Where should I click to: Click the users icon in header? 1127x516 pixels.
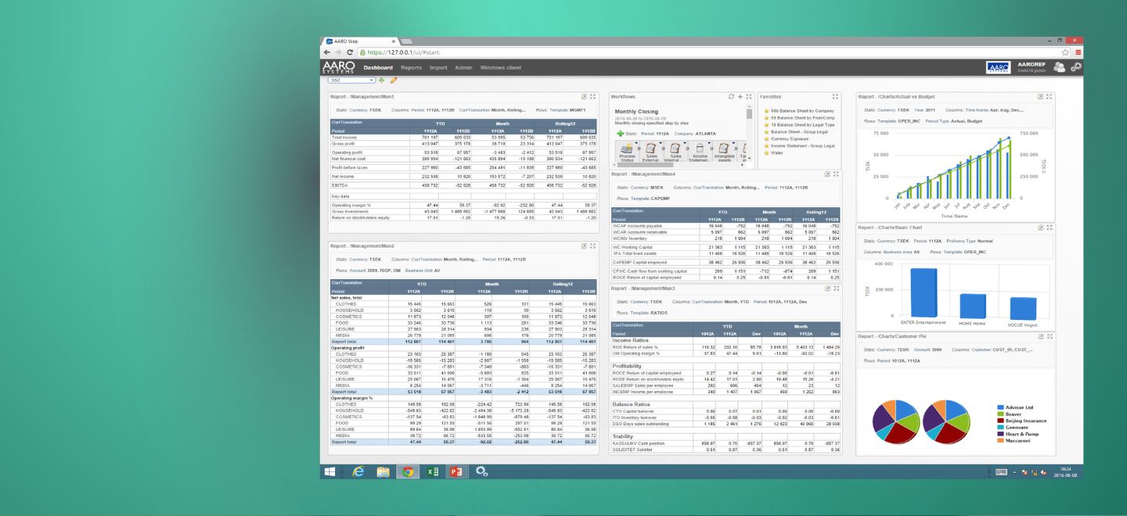1059,68
